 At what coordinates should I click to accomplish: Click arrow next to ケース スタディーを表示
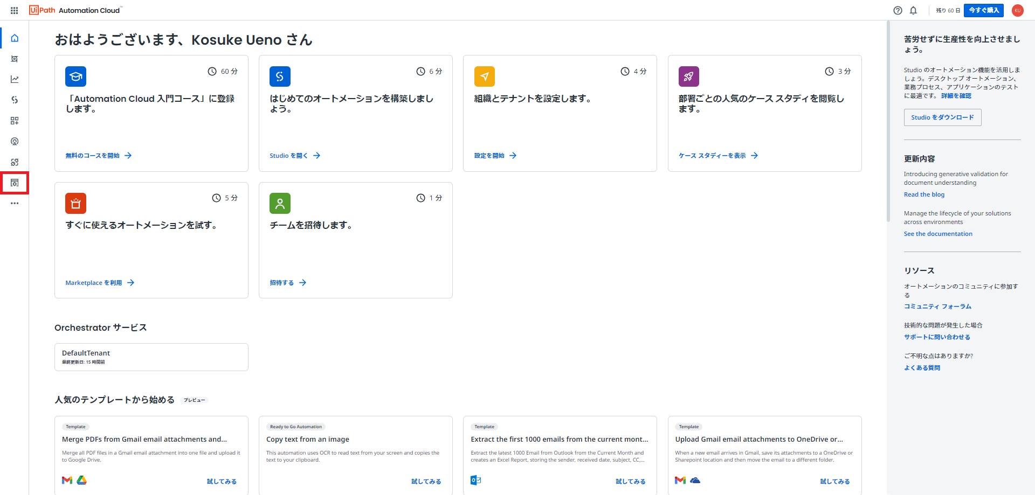[x=755, y=156]
